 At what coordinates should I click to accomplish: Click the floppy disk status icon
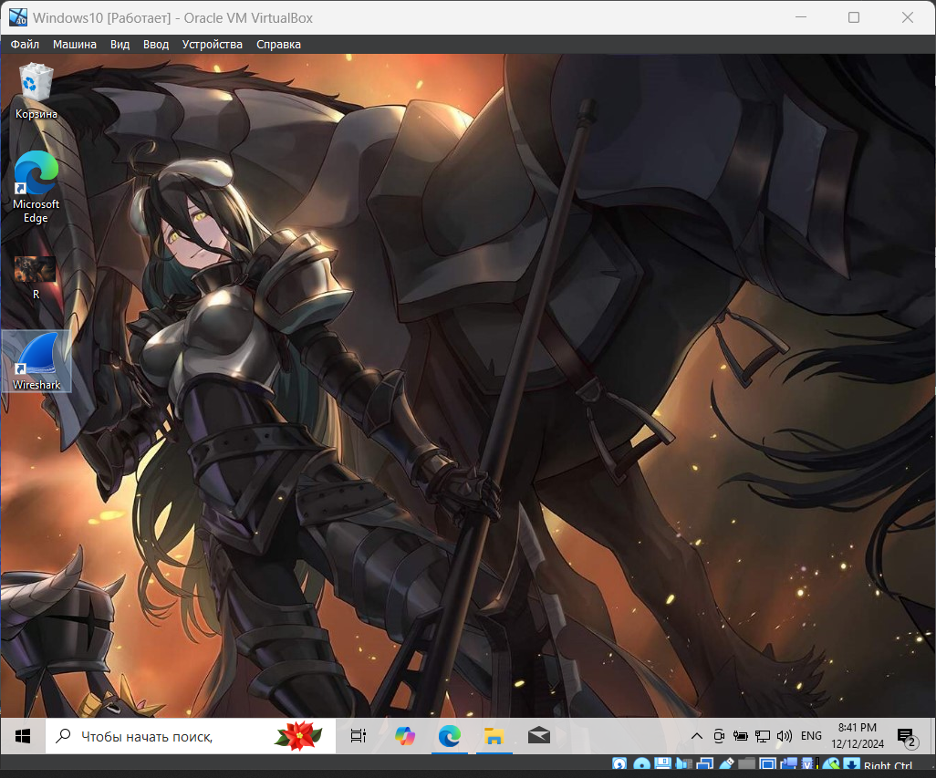[662, 764]
